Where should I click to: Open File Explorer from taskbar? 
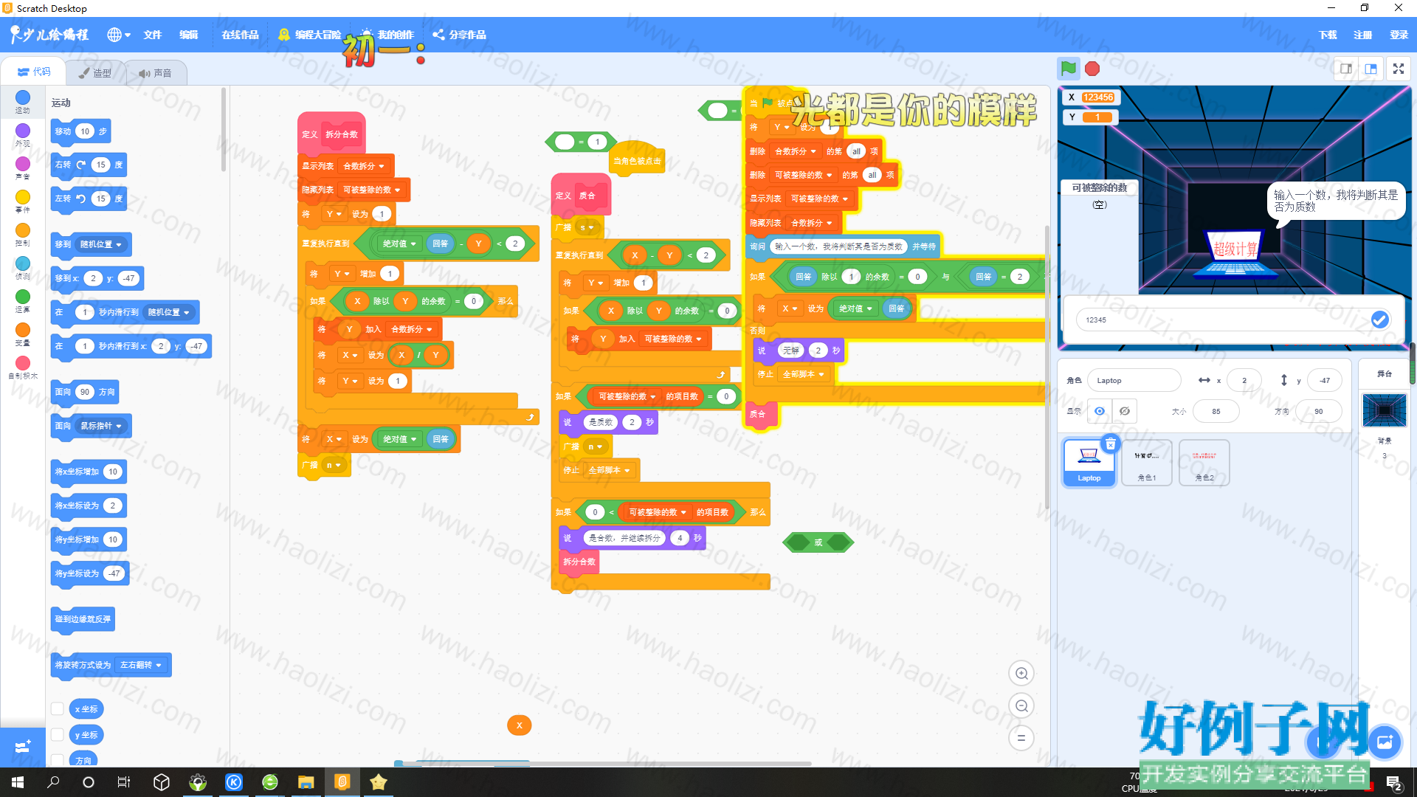pyautogui.click(x=306, y=782)
